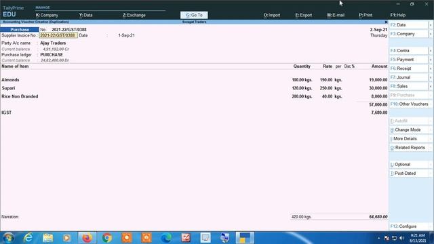434x244 pixels.
Task: Open the system clock showing 9:21 AM
Action: [x=418, y=238]
